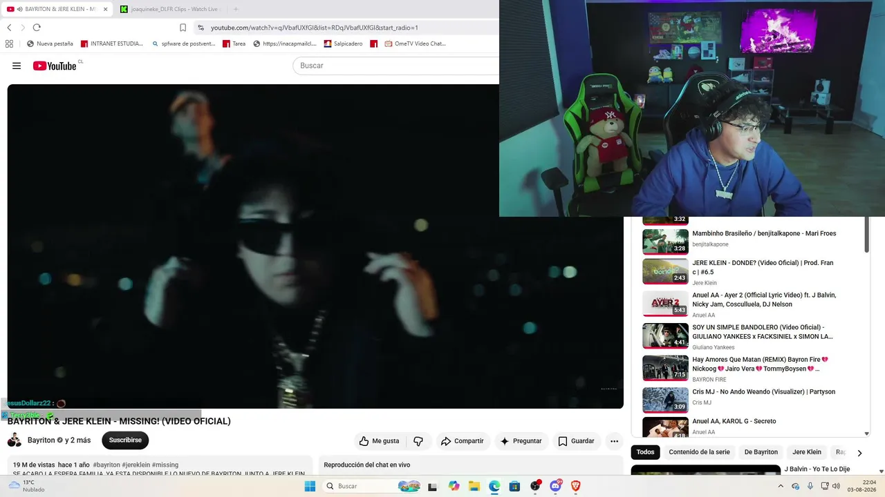The width and height of the screenshot is (885, 497).
Task: Save the video with Guardar
Action: coord(576,441)
